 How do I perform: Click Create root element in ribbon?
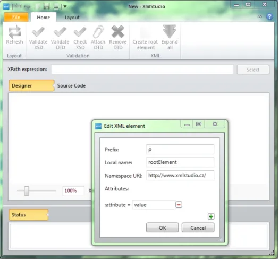click(146, 38)
